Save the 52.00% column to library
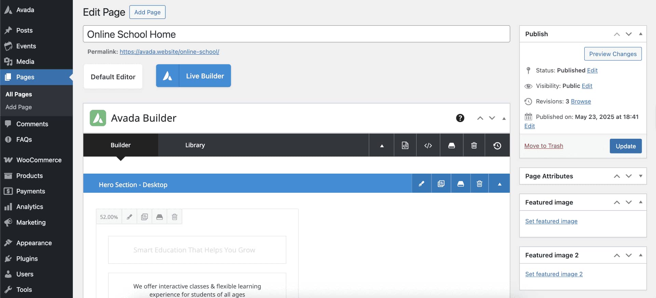 point(160,217)
